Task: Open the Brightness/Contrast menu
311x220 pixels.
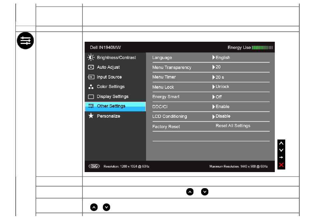Action: click(x=115, y=58)
